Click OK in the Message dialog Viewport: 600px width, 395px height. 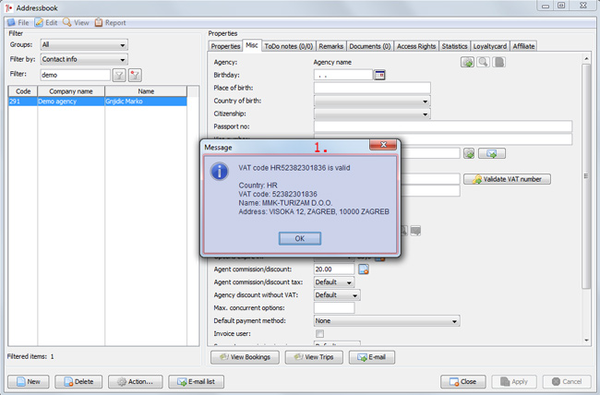point(300,238)
